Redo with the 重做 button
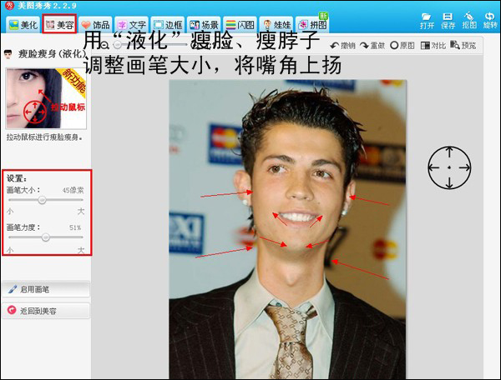The width and height of the screenshot is (501, 380). pos(372,45)
